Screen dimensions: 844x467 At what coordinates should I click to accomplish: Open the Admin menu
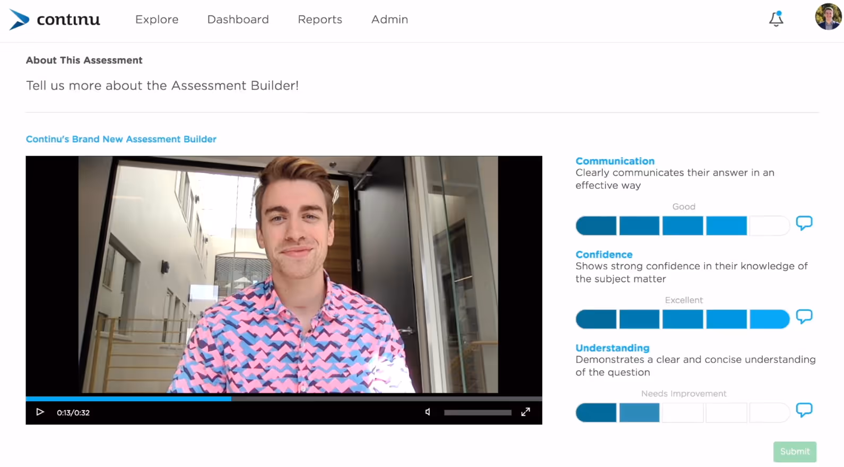point(389,20)
